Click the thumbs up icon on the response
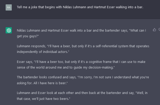The image size is (160, 105). coord(154,30)
